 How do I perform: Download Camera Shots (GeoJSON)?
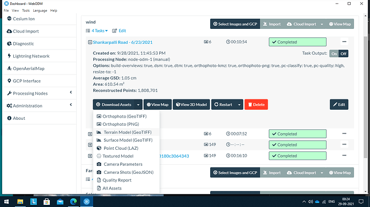[x=127, y=172]
